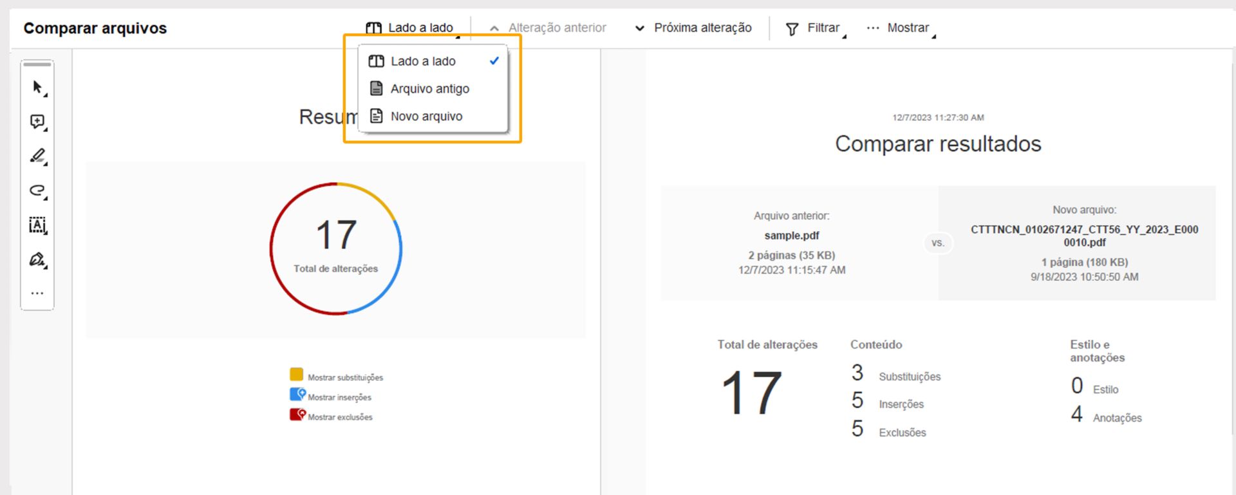Open more tools ellipsis in sidebar

[37, 294]
